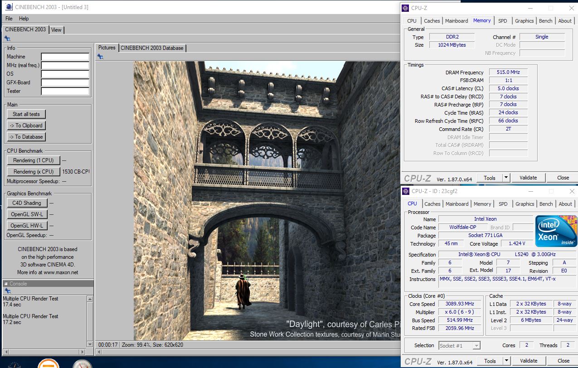Click the Console scrollbar up arrow
Image resolution: width=578 pixels, height=368 pixels.
tap(90, 299)
